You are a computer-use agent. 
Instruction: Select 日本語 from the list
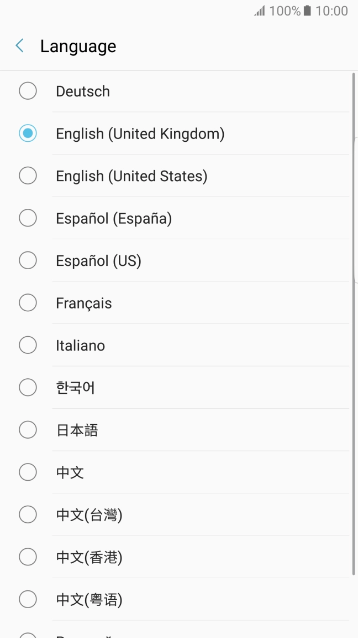[x=28, y=429]
